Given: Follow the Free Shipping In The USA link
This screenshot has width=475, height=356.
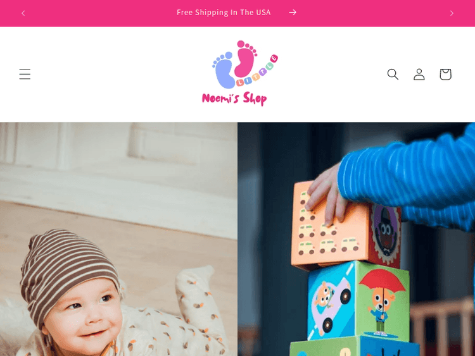Looking at the screenshot, I should 224,13.
